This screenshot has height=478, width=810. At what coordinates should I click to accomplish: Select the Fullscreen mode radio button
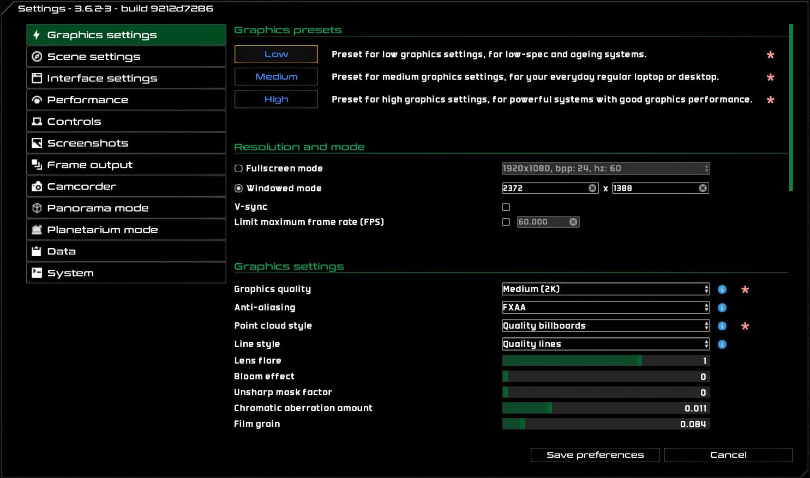[238, 168]
